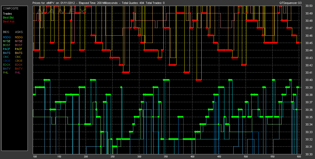Viewport: 315px width, 159px height.
Task: Select EDGX under the ASKS column
Action: (19, 65)
